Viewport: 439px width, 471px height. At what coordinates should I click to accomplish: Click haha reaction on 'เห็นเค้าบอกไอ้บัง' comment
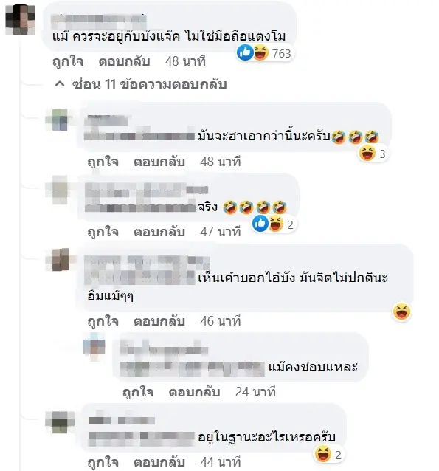click(x=401, y=312)
